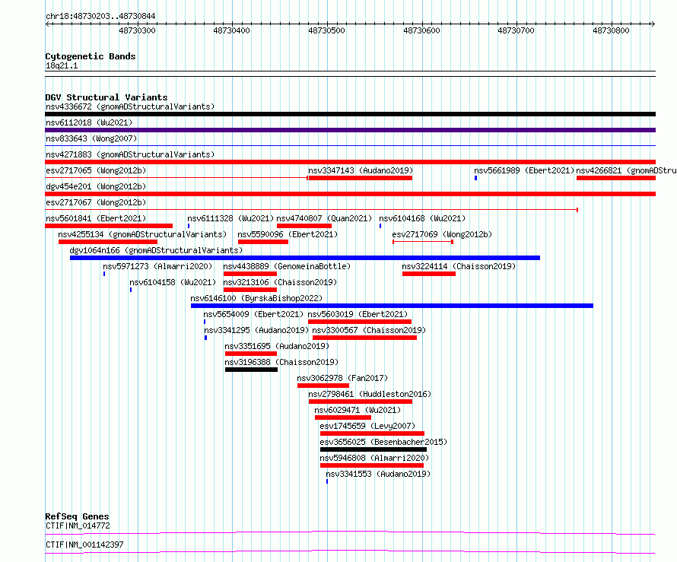This screenshot has width=677, height=562.
Task: Click the 18q21.1 band label
Action: tap(62, 65)
